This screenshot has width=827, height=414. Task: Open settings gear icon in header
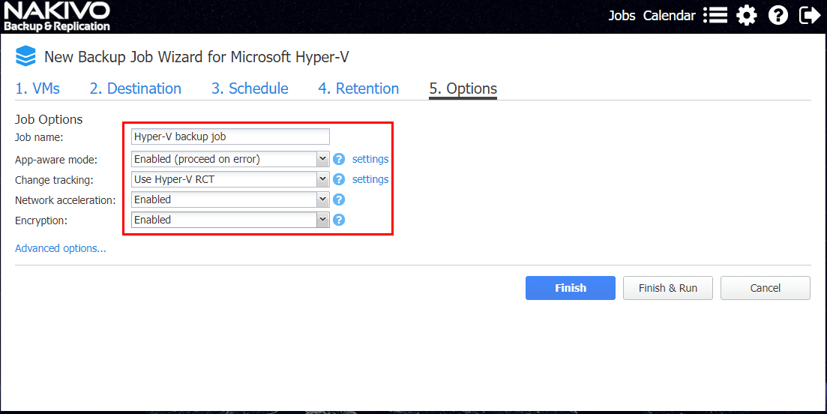(x=746, y=15)
